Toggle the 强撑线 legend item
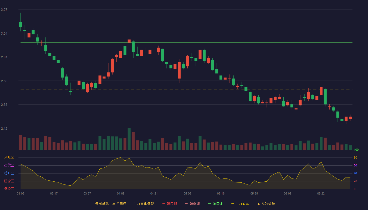 point(215,204)
